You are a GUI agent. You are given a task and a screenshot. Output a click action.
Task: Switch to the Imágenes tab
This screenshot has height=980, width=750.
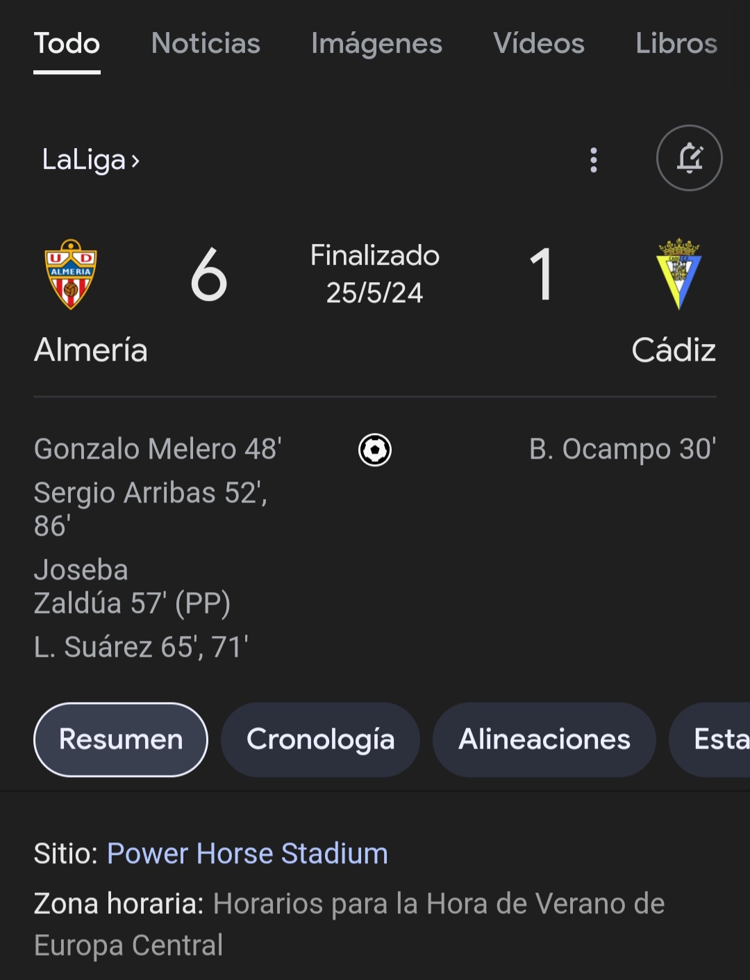(376, 44)
